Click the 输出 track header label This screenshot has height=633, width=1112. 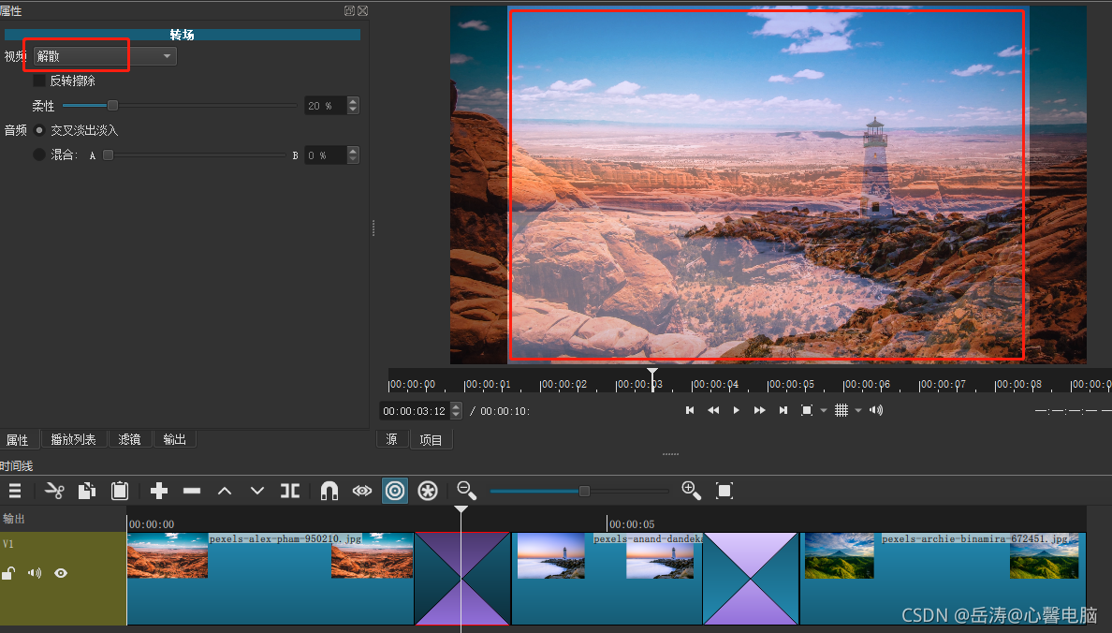(x=14, y=519)
